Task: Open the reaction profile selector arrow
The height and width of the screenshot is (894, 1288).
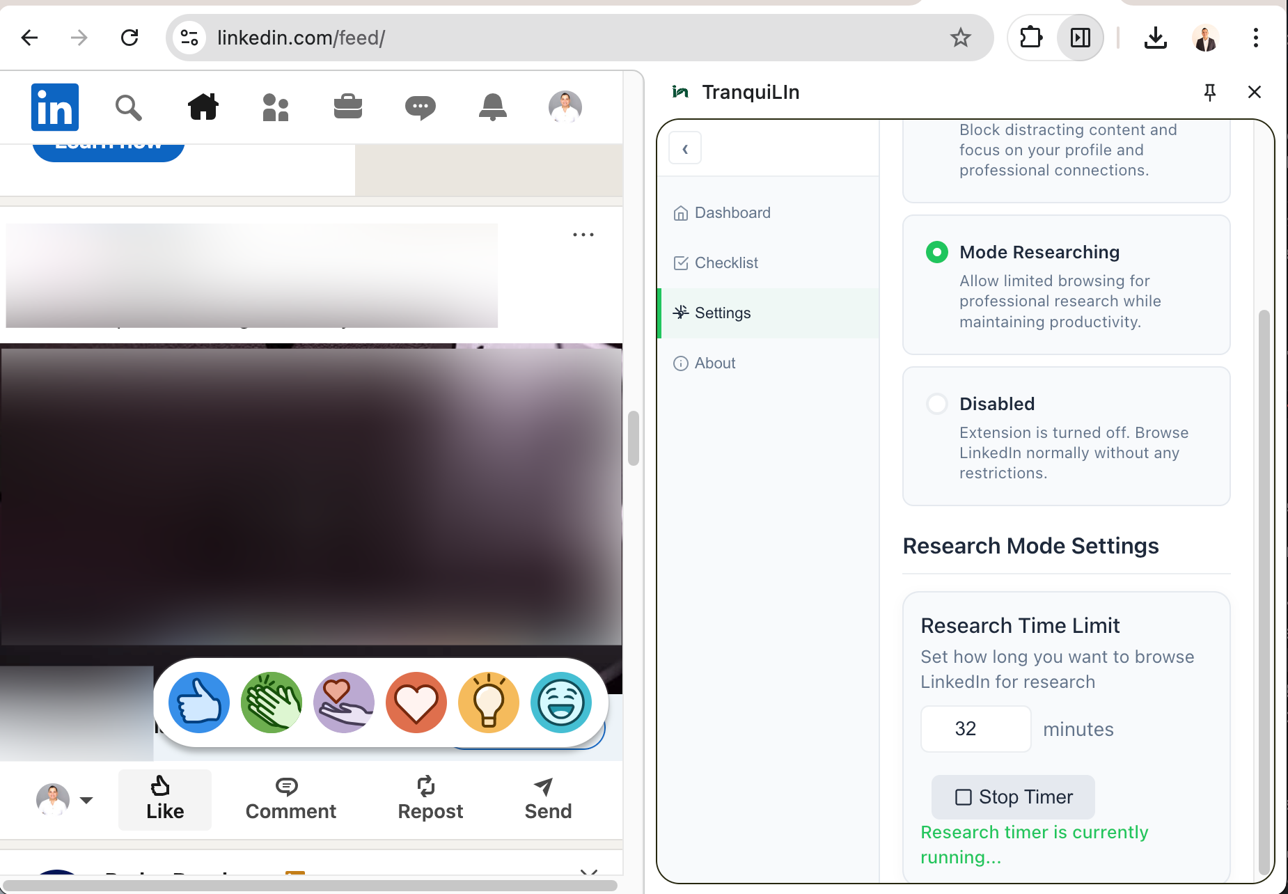Action: (x=86, y=799)
